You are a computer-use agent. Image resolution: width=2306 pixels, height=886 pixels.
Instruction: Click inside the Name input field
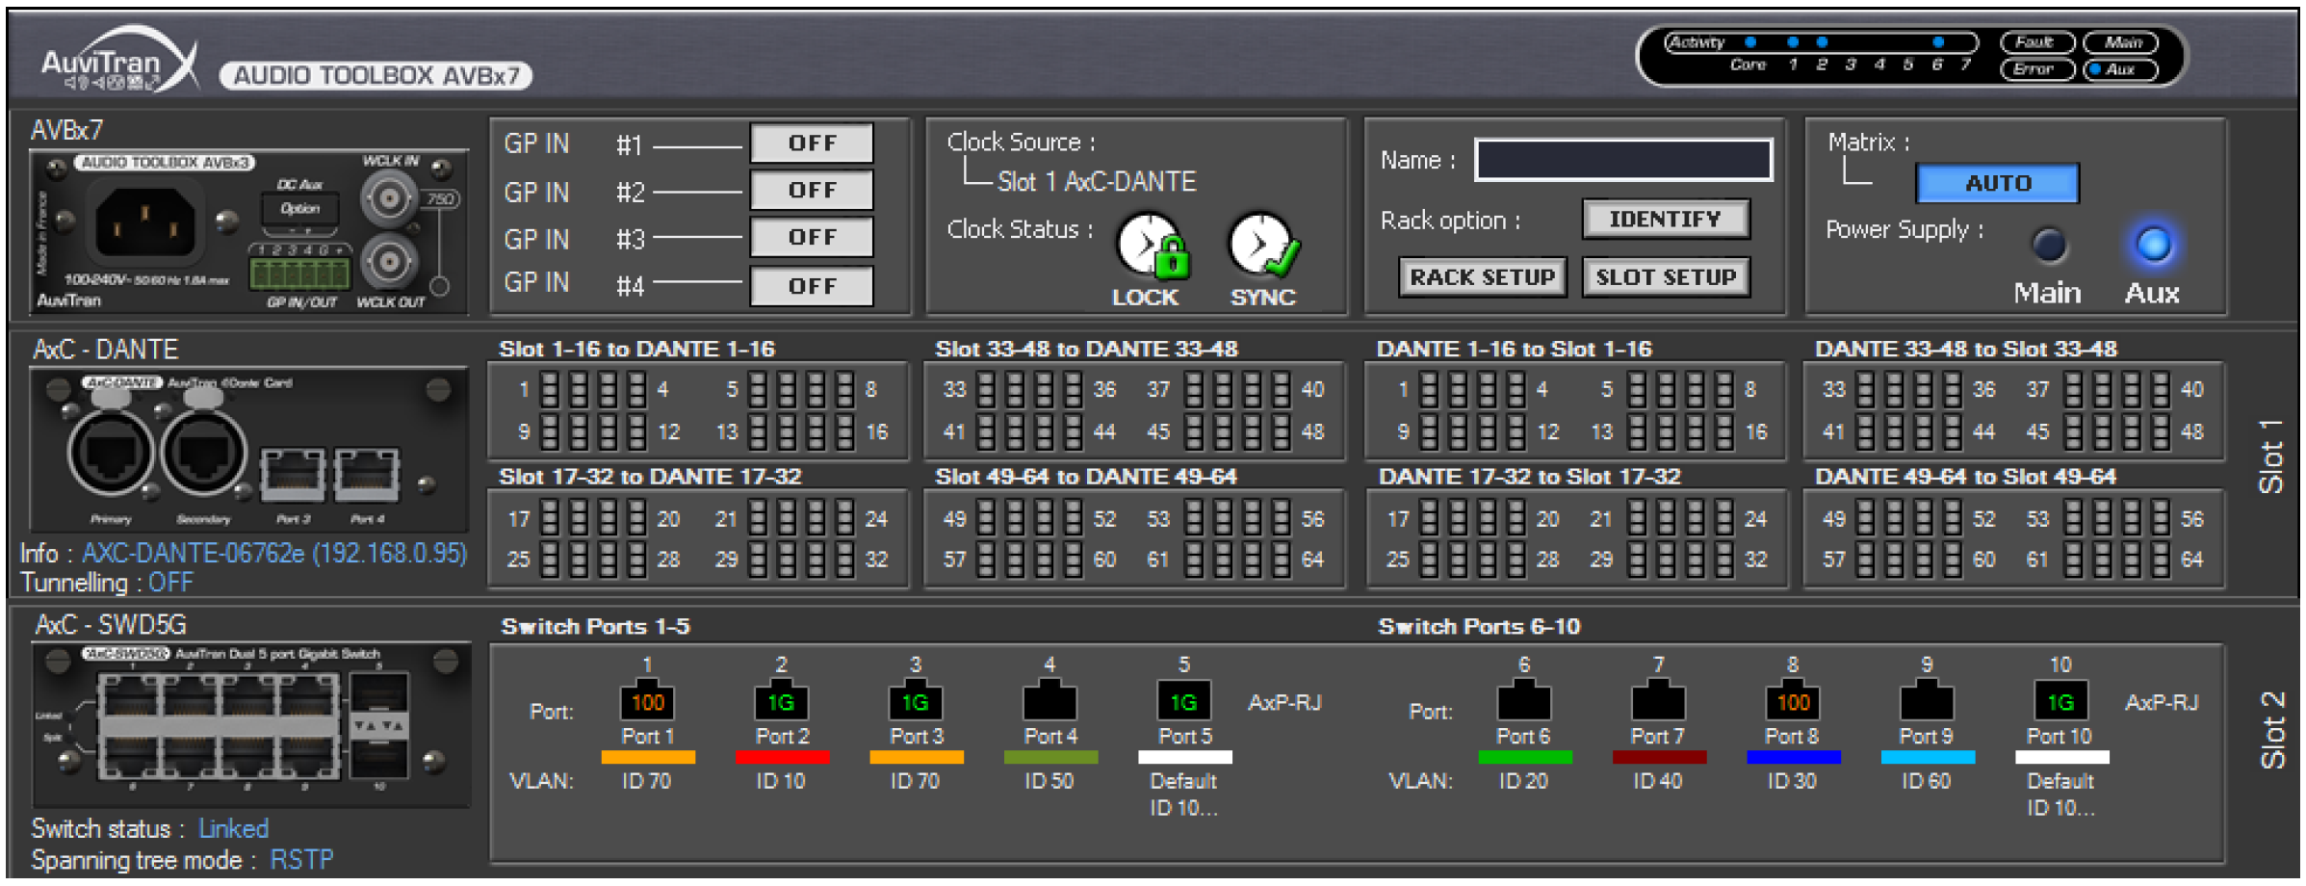(x=1623, y=160)
